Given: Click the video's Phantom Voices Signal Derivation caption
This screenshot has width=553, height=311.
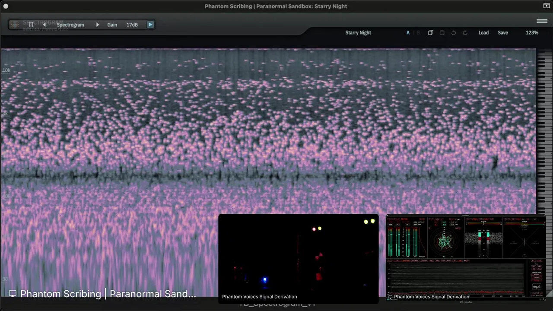Looking at the screenshot, I should (x=259, y=297).
